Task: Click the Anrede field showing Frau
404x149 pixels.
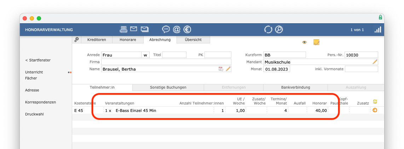Action: [x=121, y=55]
